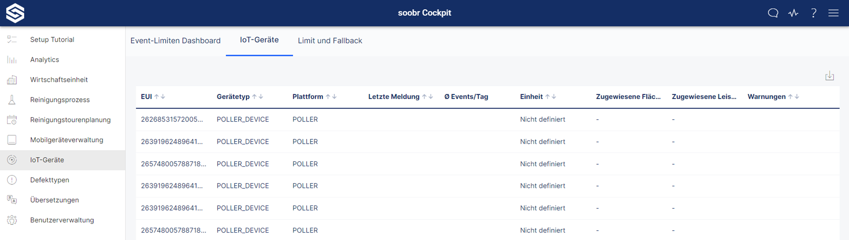Open the hamburger menu icon

coord(833,13)
